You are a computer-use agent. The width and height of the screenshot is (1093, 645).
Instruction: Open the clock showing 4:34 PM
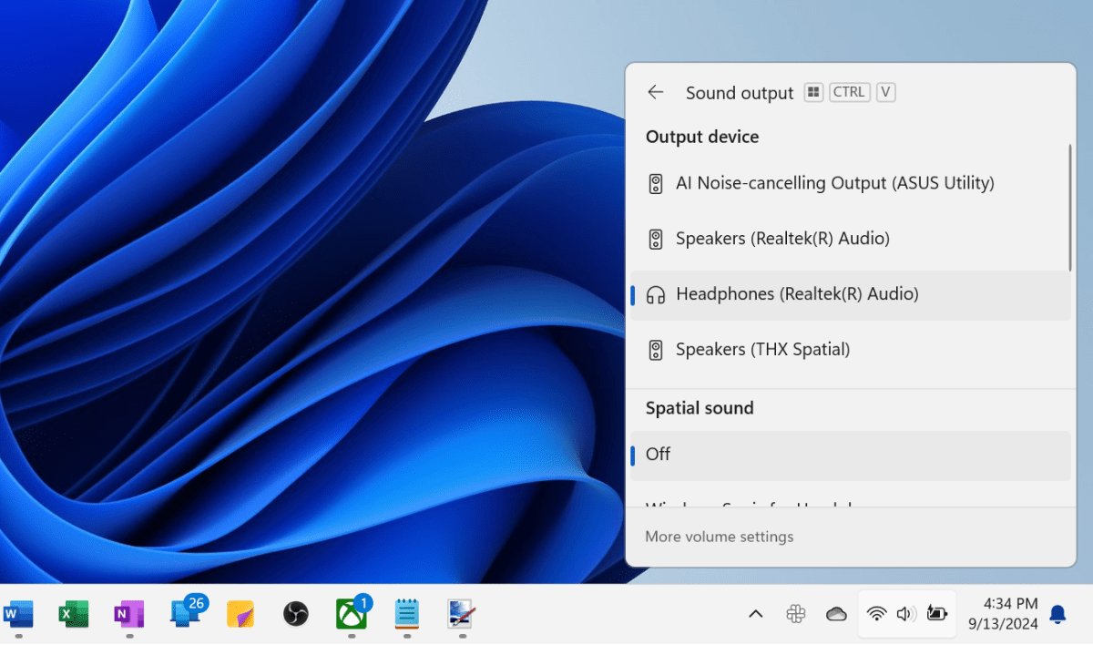(1002, 614)
